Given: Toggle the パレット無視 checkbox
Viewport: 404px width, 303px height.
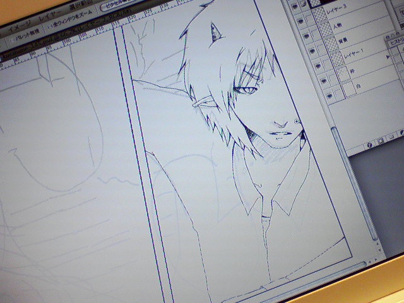Looking at the screenshot, I should [11, 41].
